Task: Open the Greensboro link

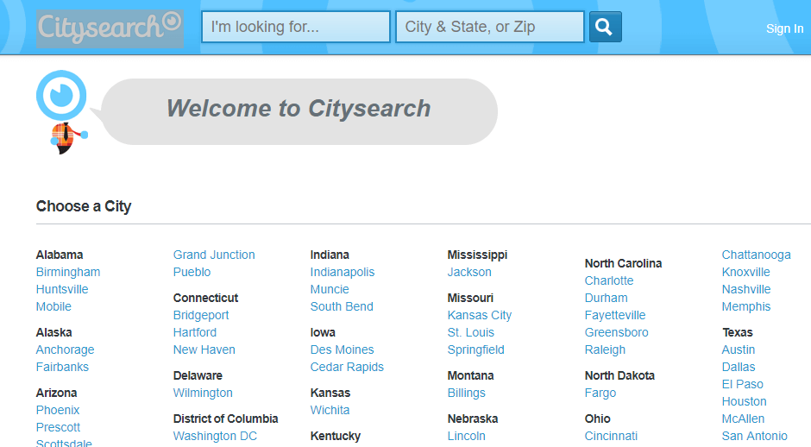Action: [x=617, y=333]
